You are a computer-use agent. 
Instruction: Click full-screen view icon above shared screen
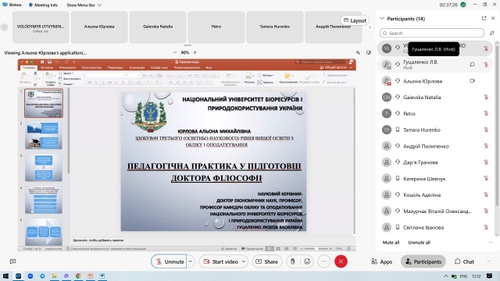tap(369, 52)
